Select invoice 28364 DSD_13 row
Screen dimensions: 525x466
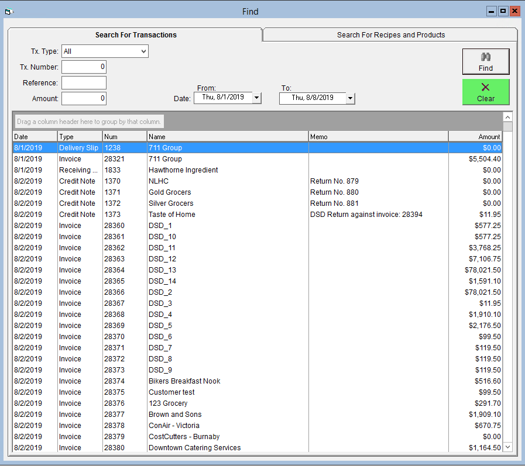click(x=257, y=270)
